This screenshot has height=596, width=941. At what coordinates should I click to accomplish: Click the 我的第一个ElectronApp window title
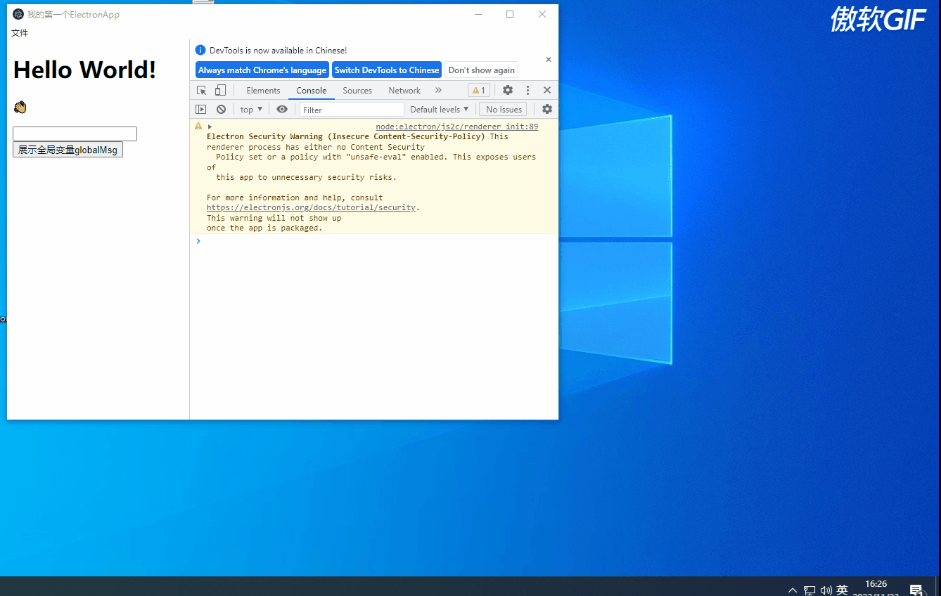73,14
